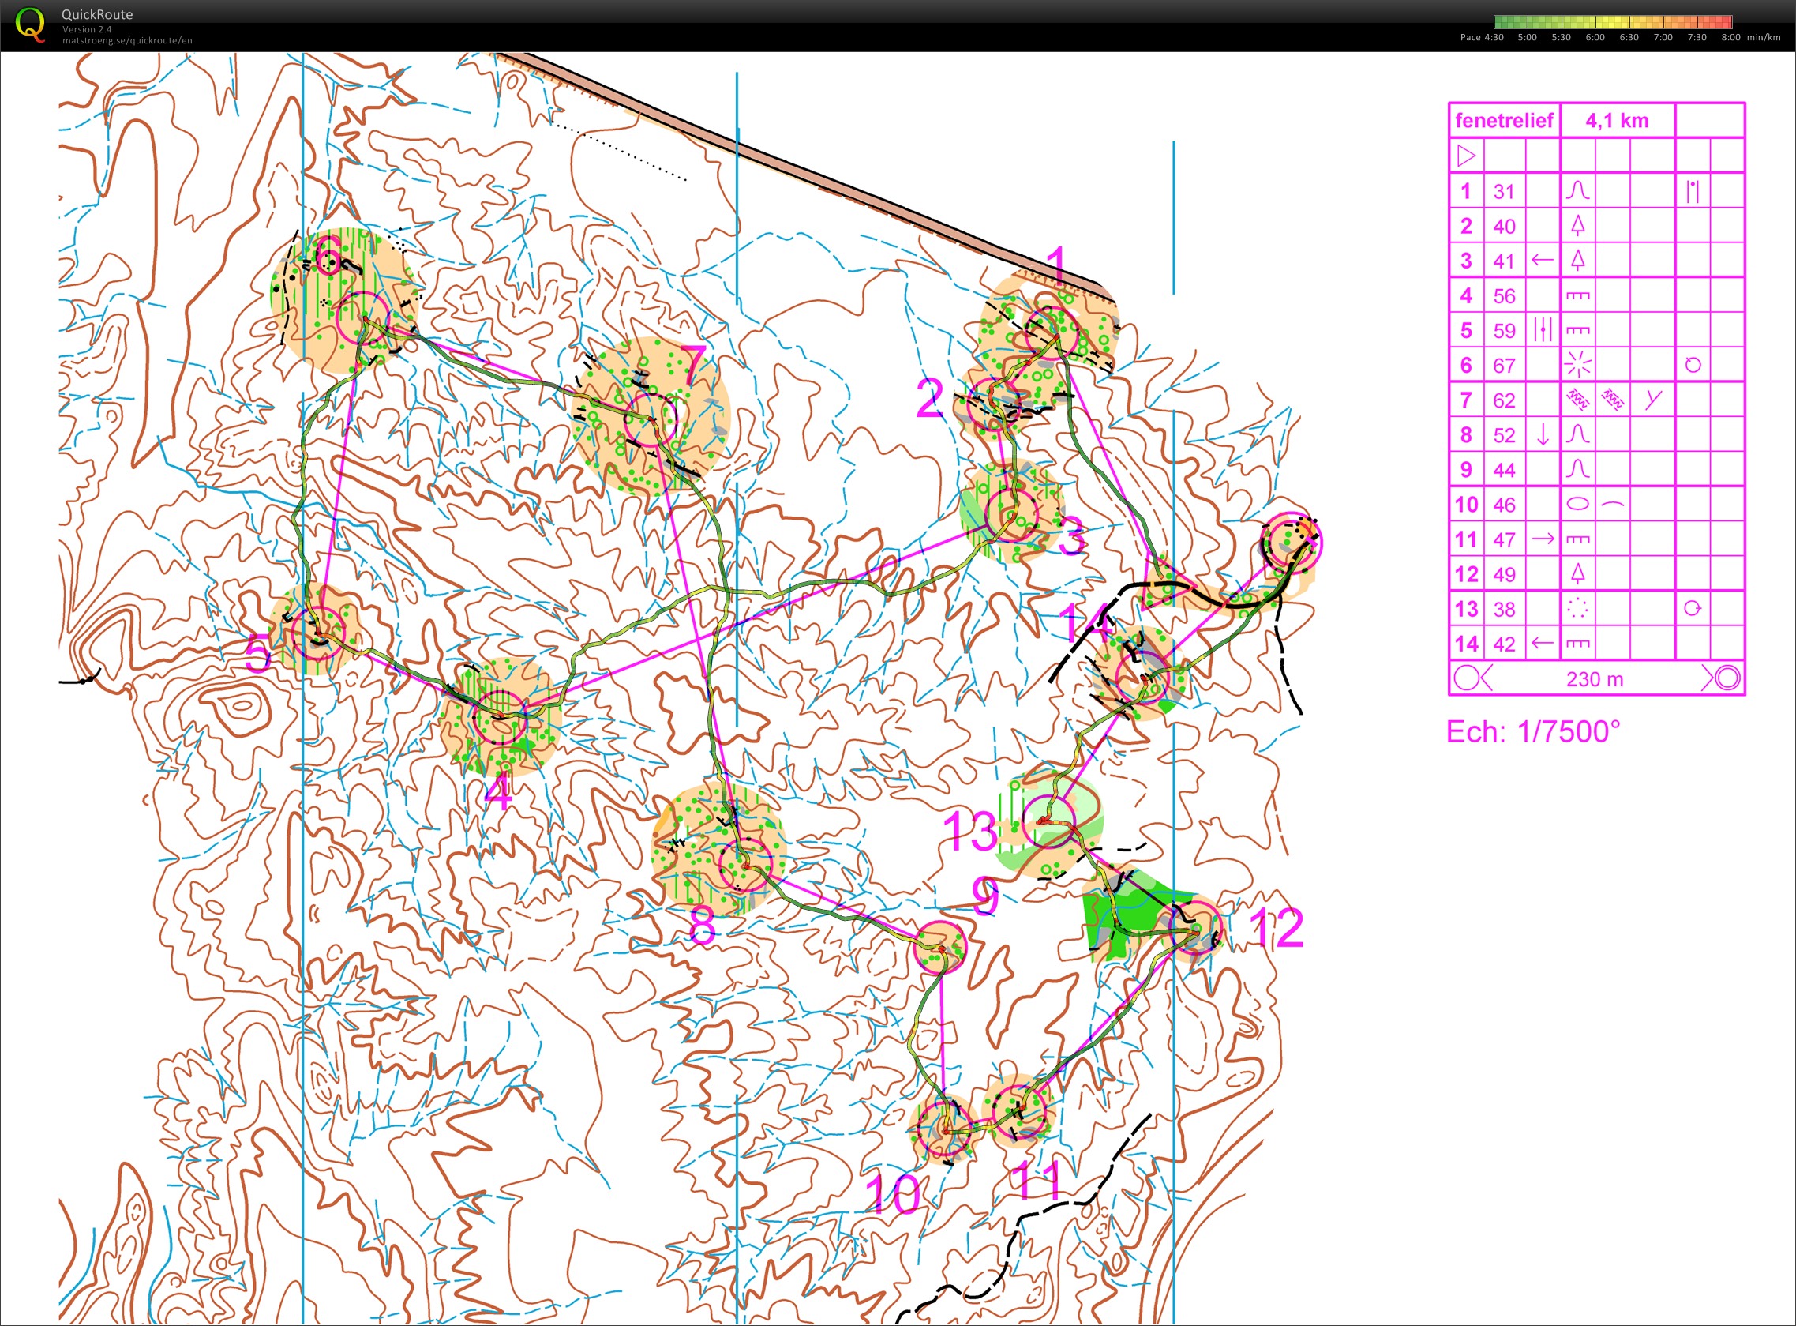Click control circle 4 on the map
Image resolution: width=1796 pixels, height=1326 pixels.
pyautogui.click(x=500, y=716)
